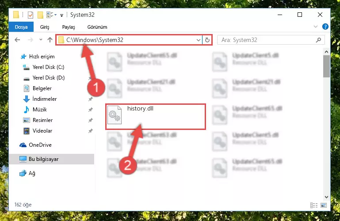This screenshot has width=340, height=221.
Task: Maximize the System32 window
Action: pyautogui.click(x=300, y=15)
